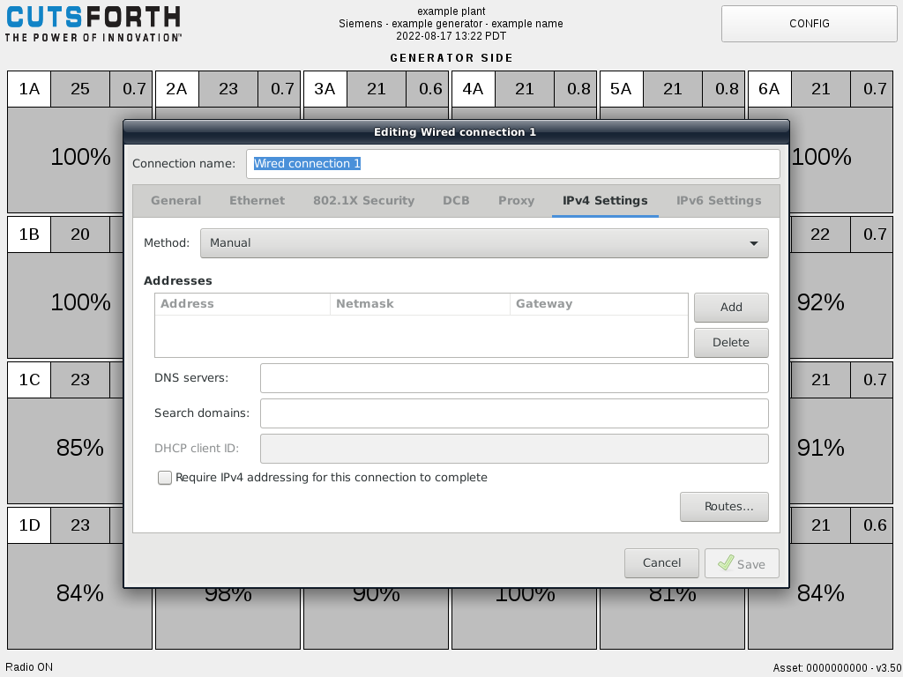903x677 pixels.
Task: Open the Proxy tab
Action: pos(516,201)
